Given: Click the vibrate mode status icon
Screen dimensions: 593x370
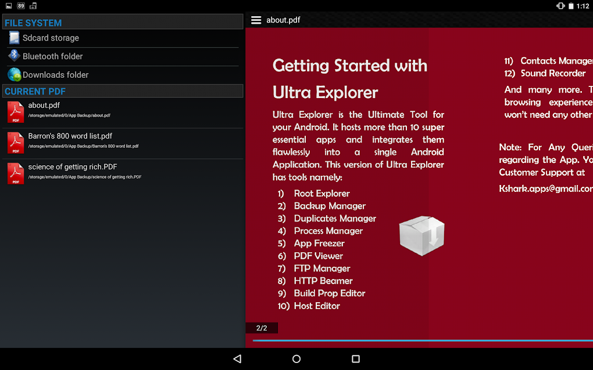Looking at the screenshot, I should coord(560,6).
